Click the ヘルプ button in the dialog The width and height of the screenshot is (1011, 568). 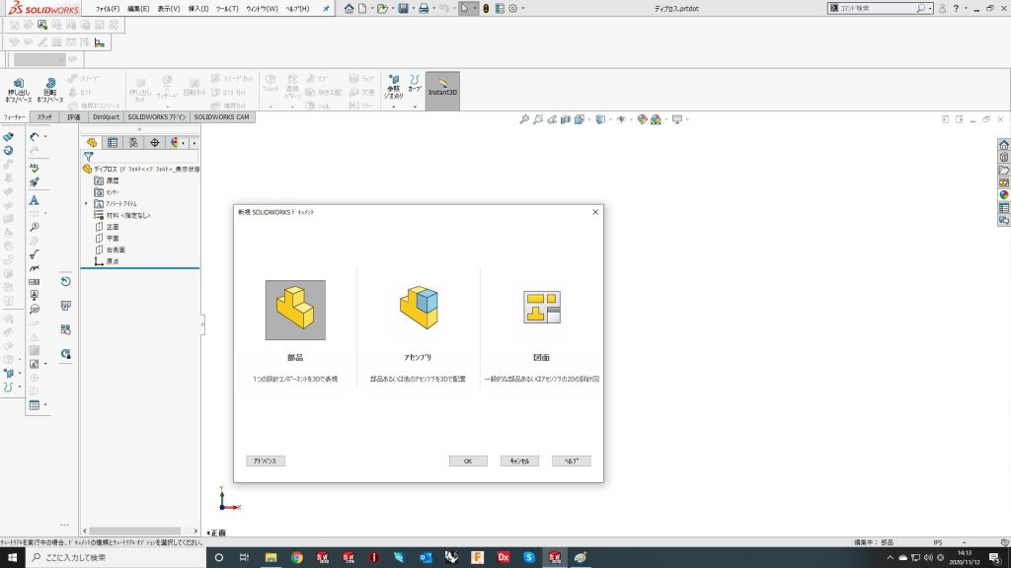[x=572, y=461]
